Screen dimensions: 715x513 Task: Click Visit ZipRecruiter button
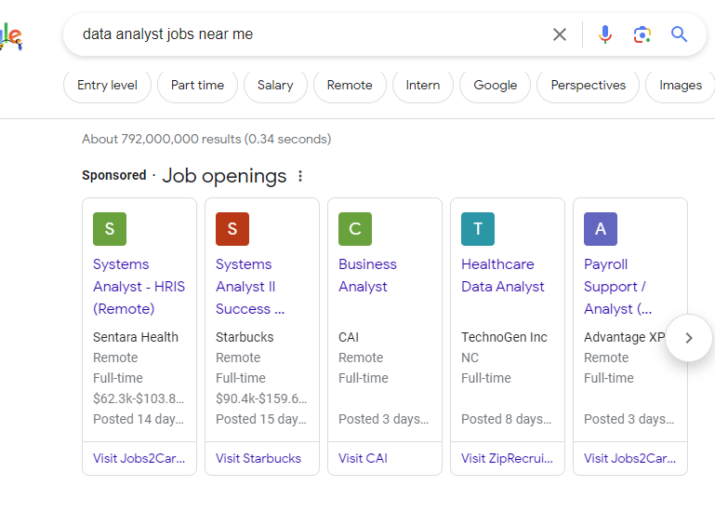(508, 458)
